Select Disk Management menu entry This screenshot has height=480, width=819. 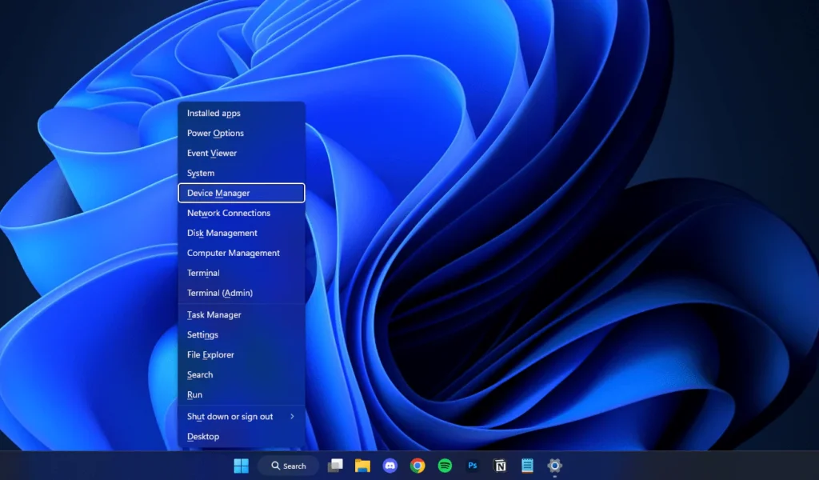pos(222,234)
